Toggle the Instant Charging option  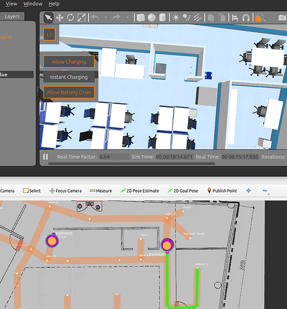tap(69, 77)
